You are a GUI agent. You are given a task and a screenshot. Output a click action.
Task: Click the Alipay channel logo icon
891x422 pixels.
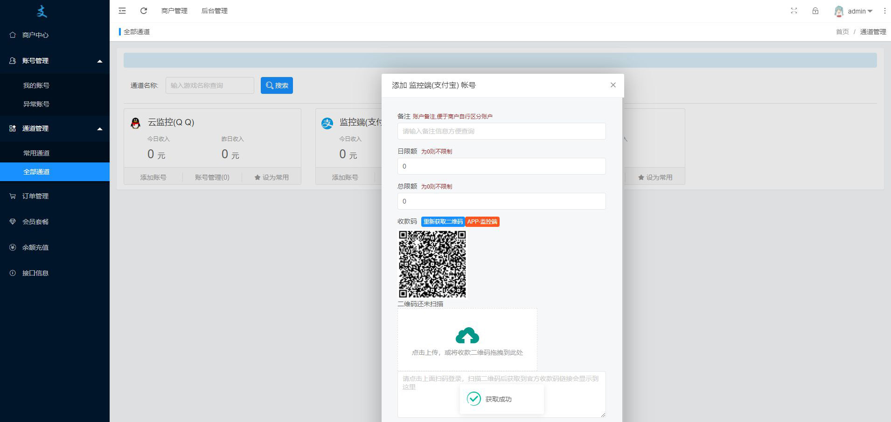point(327,123)
